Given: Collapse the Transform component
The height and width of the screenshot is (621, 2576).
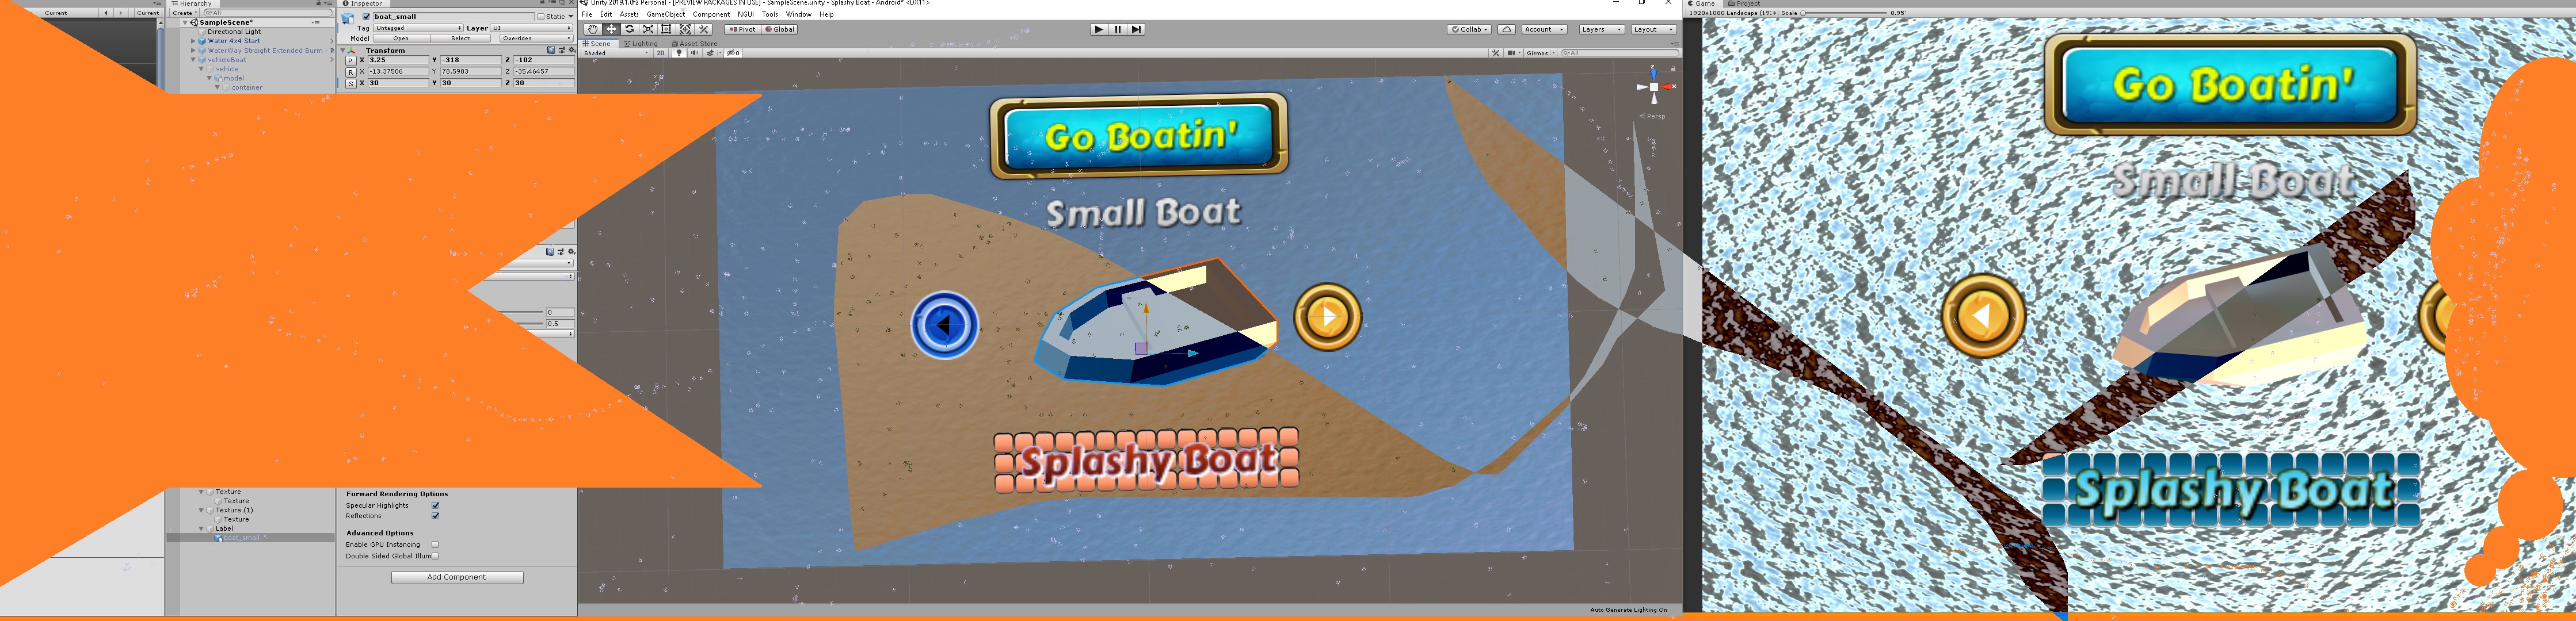Looking at the screenshot, I should 343,50.
